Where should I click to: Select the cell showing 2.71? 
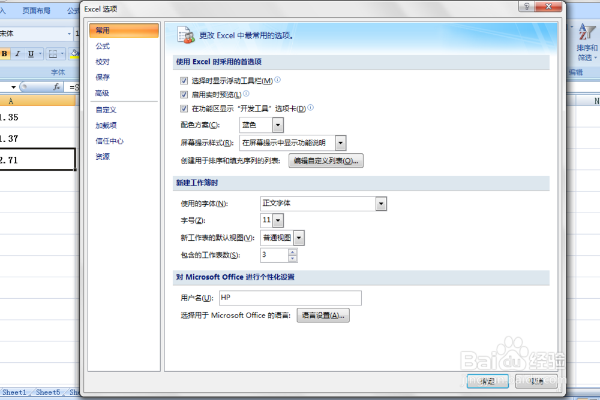[37, 160]
